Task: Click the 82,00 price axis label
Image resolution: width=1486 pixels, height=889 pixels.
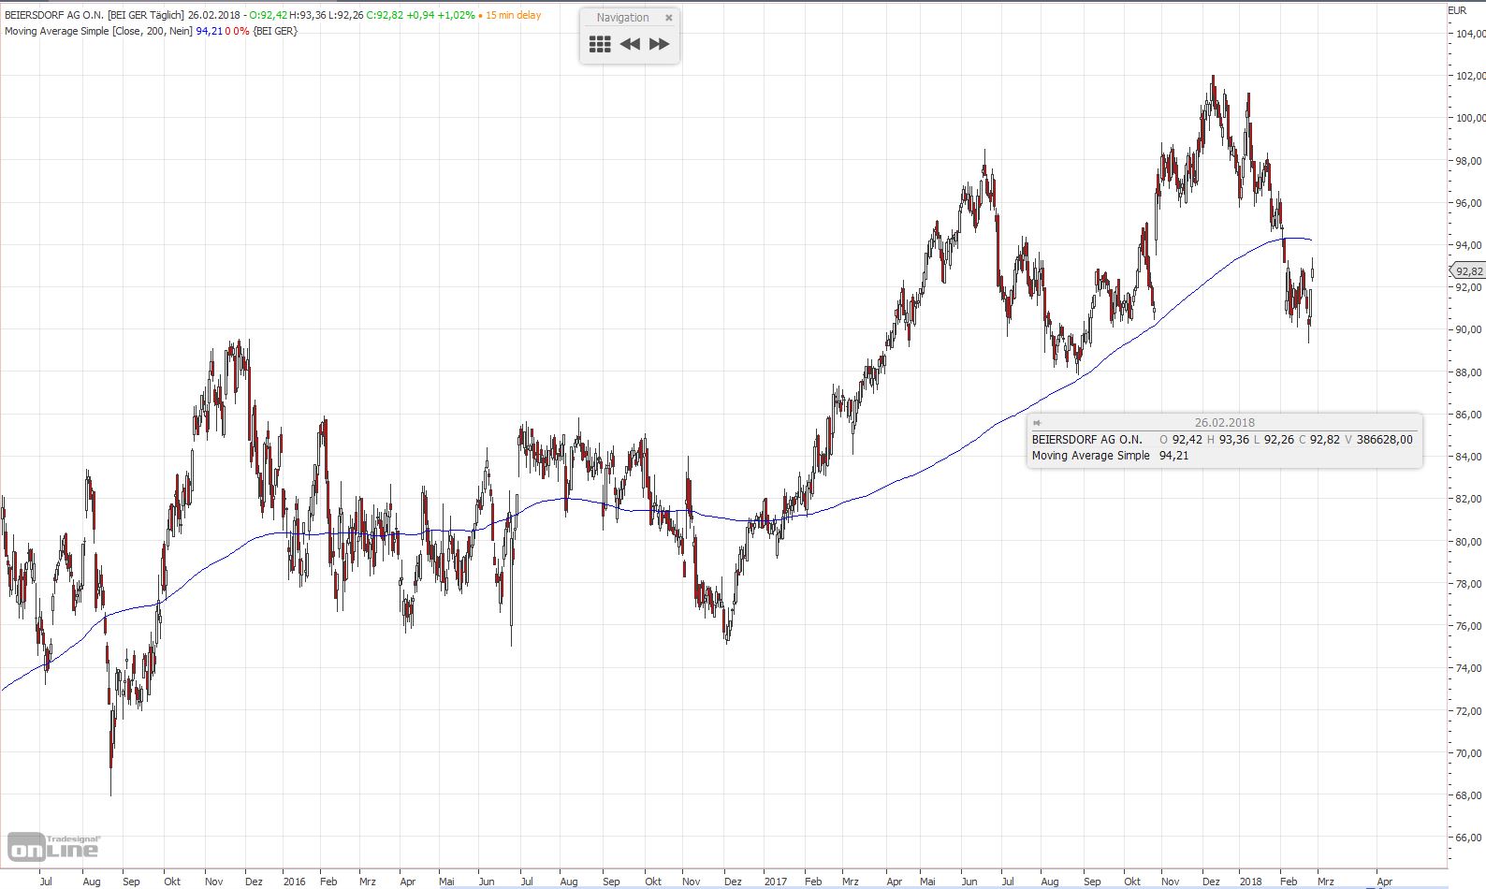Action: pyautogui.click(x=1468, y=499)
